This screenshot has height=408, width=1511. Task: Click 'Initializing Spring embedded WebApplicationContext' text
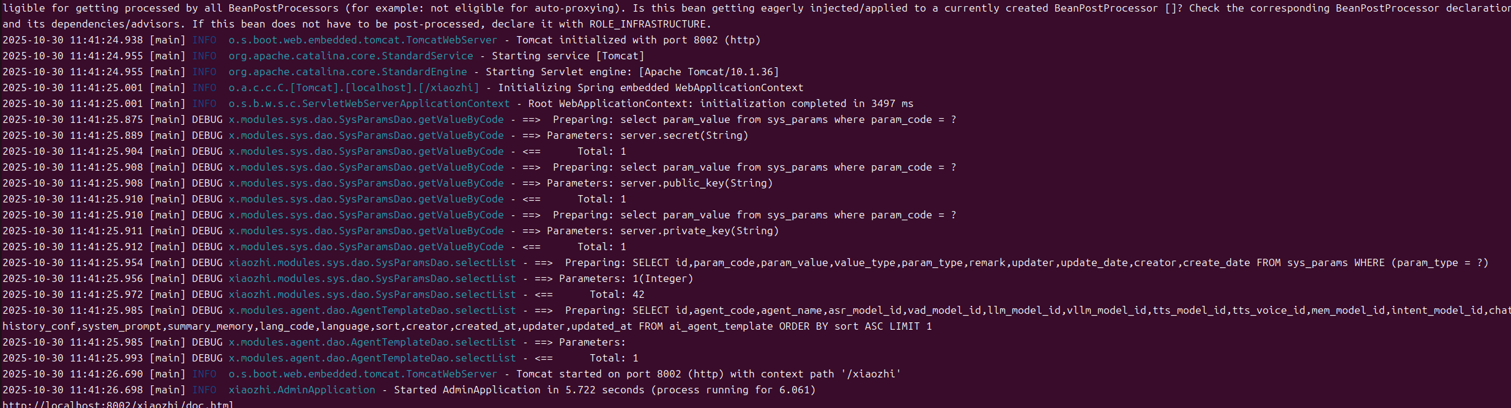pos(650,88)
